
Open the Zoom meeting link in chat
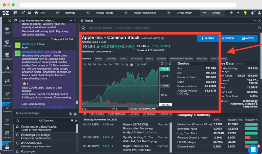pos(47,107)
